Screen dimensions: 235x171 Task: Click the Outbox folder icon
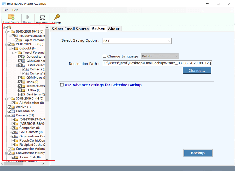[23, 90]
